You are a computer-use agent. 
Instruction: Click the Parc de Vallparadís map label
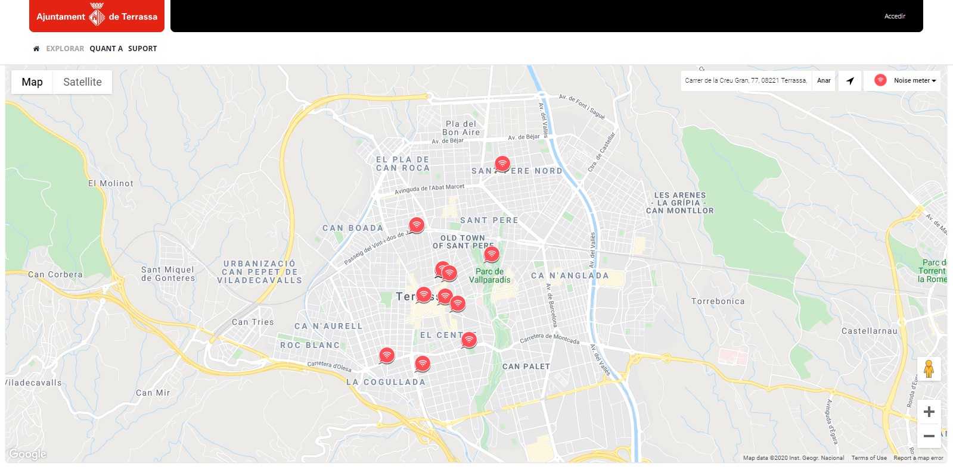coord(490,275)
